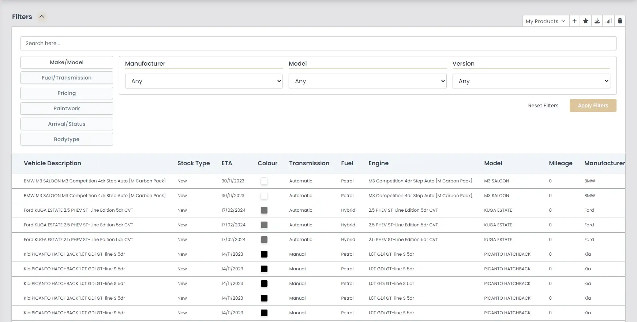Click the plus add icon in toolbar

574,21
